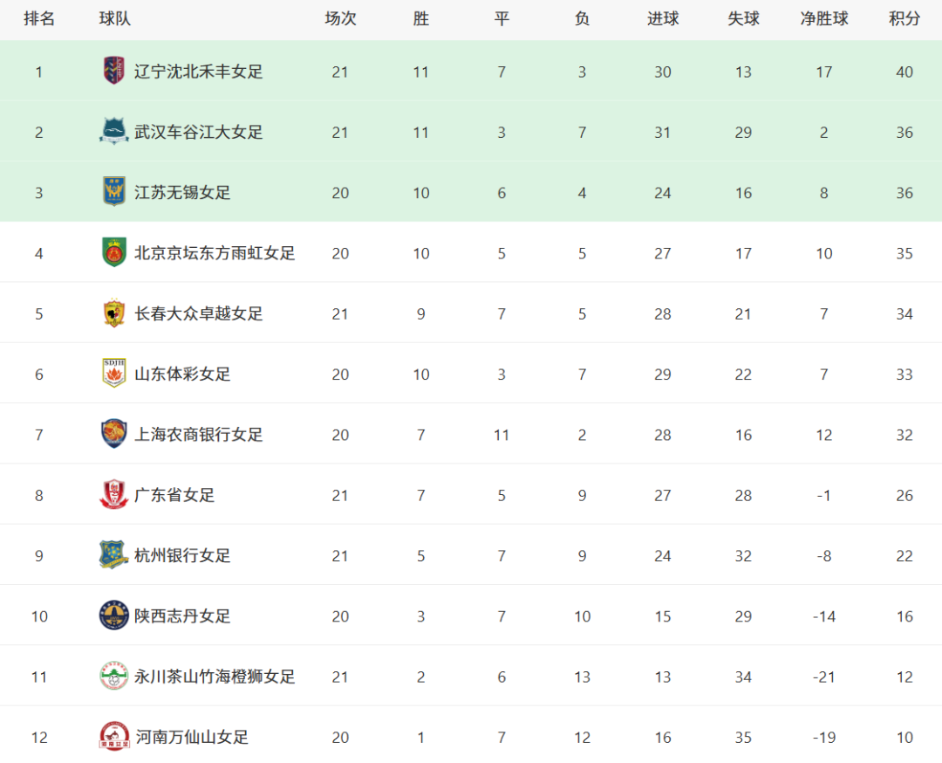Click the 北京京坛东方雨虹女足 green crest
Image resolution: width=942 pixels, height=763 pixels.
point(114,252)
